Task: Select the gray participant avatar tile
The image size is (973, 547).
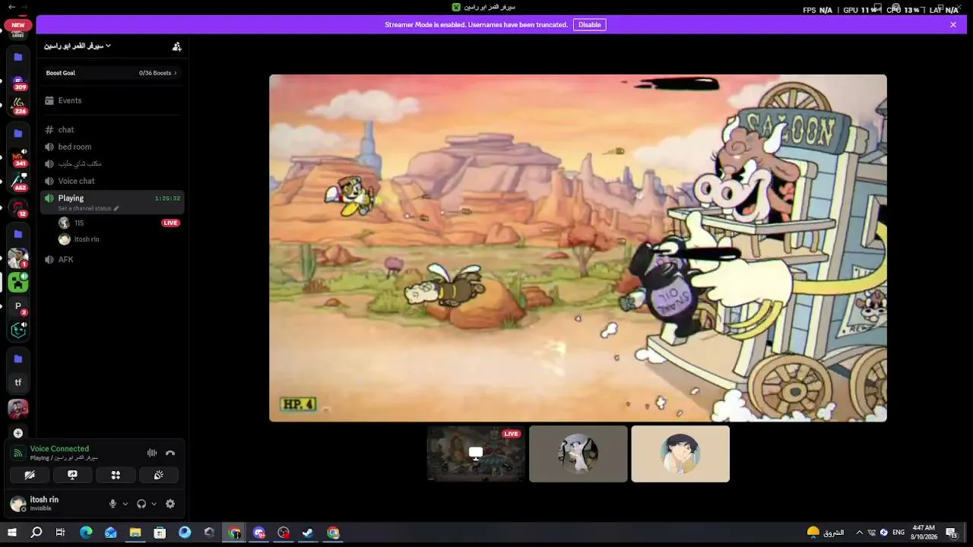Action: [x=578, y=454]
